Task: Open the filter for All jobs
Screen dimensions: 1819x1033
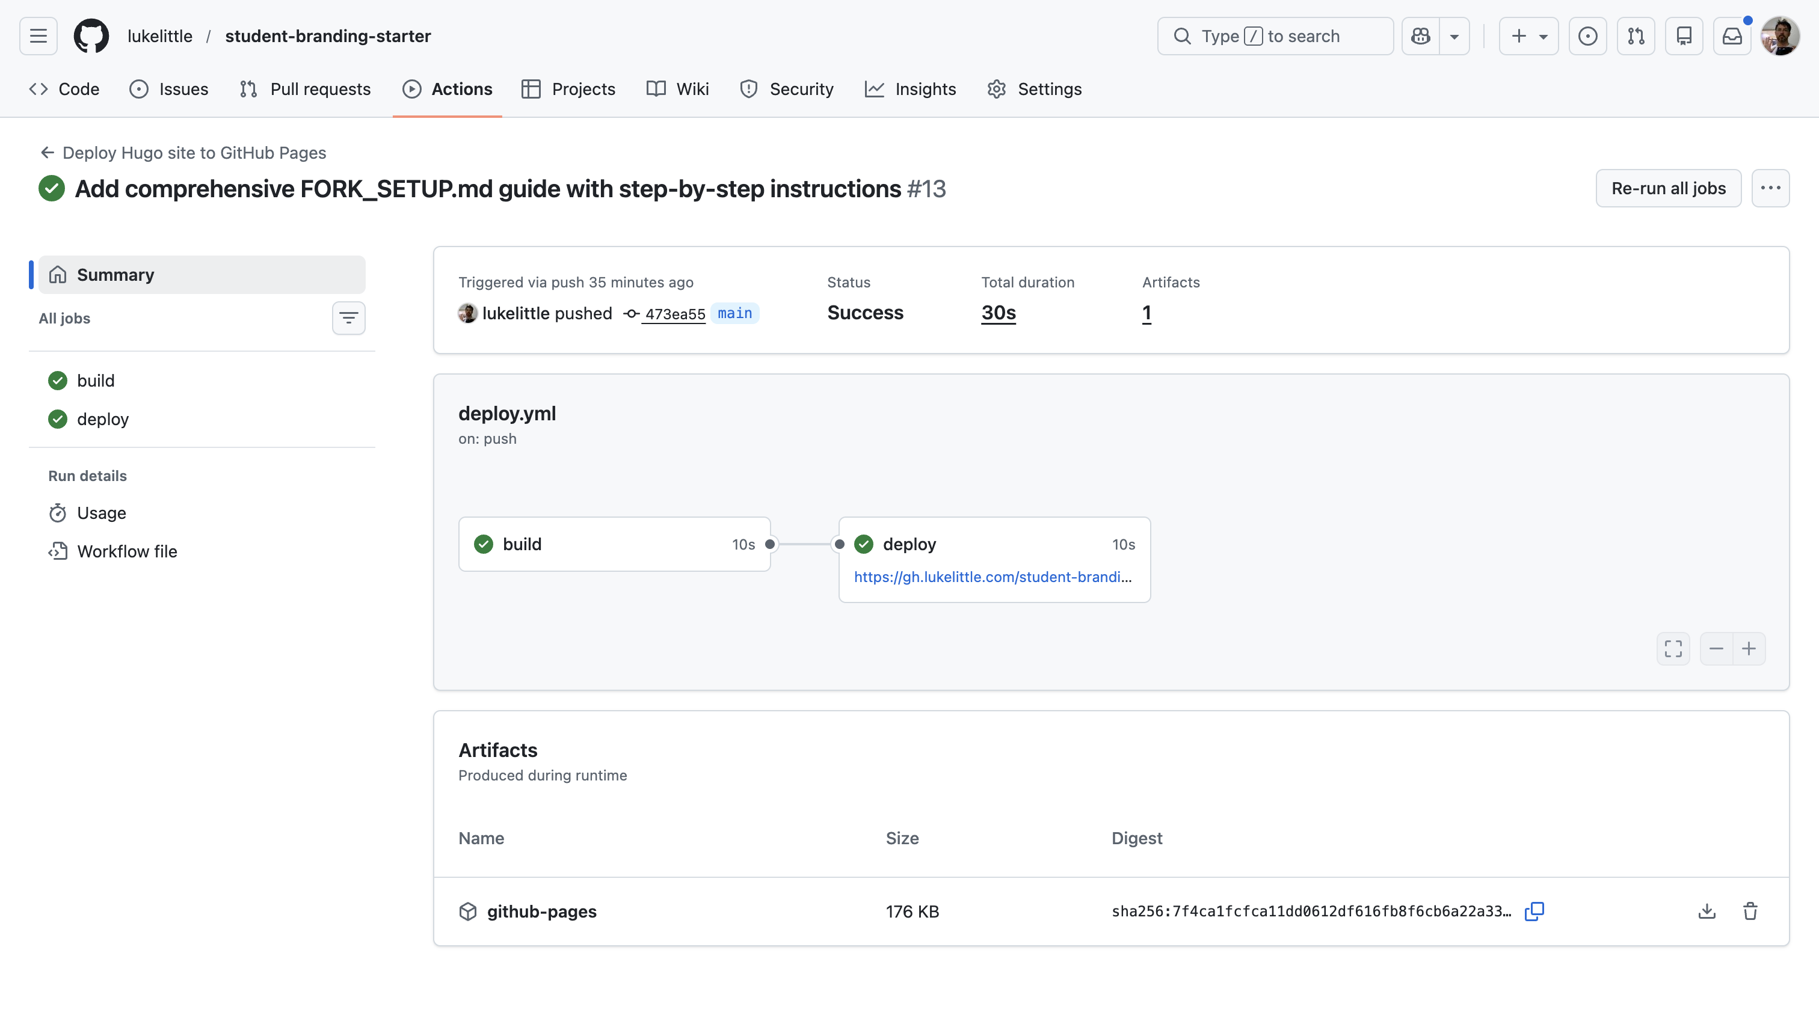Action: click(x=348, y=318)
